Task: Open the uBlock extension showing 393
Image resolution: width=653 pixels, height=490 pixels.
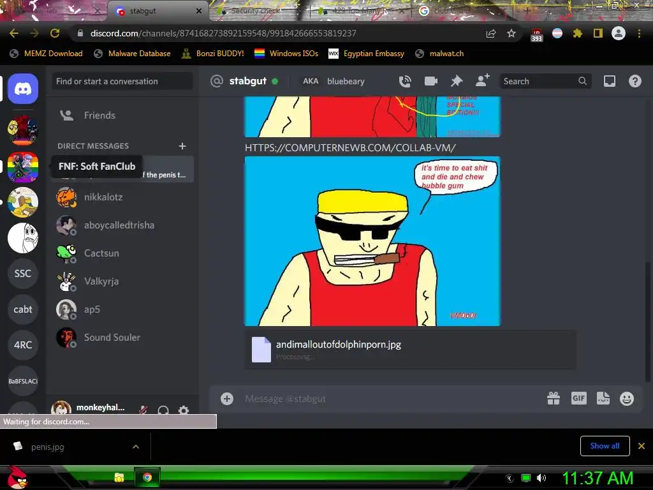Action: pos(536,35)
